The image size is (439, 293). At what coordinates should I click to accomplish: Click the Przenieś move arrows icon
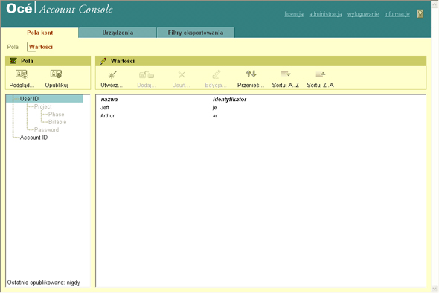coord(251,74)
